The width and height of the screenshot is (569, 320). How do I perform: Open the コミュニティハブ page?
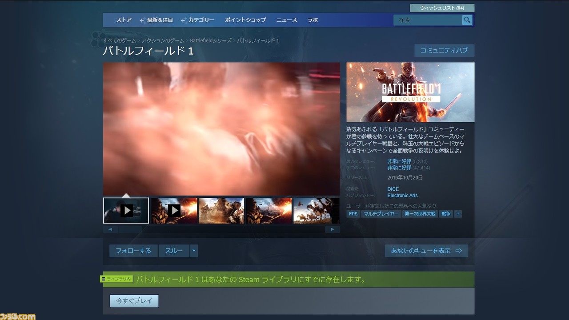point(444,51)
